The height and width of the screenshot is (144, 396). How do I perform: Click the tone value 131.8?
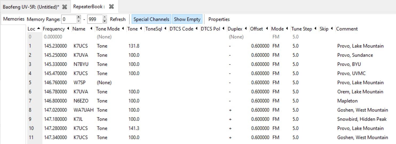[x=134, y=46]
